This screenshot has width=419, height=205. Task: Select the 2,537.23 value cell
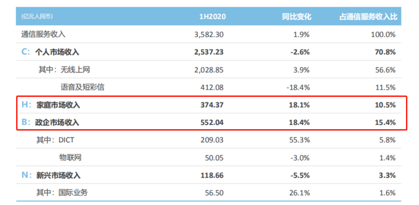click(209, 52)
